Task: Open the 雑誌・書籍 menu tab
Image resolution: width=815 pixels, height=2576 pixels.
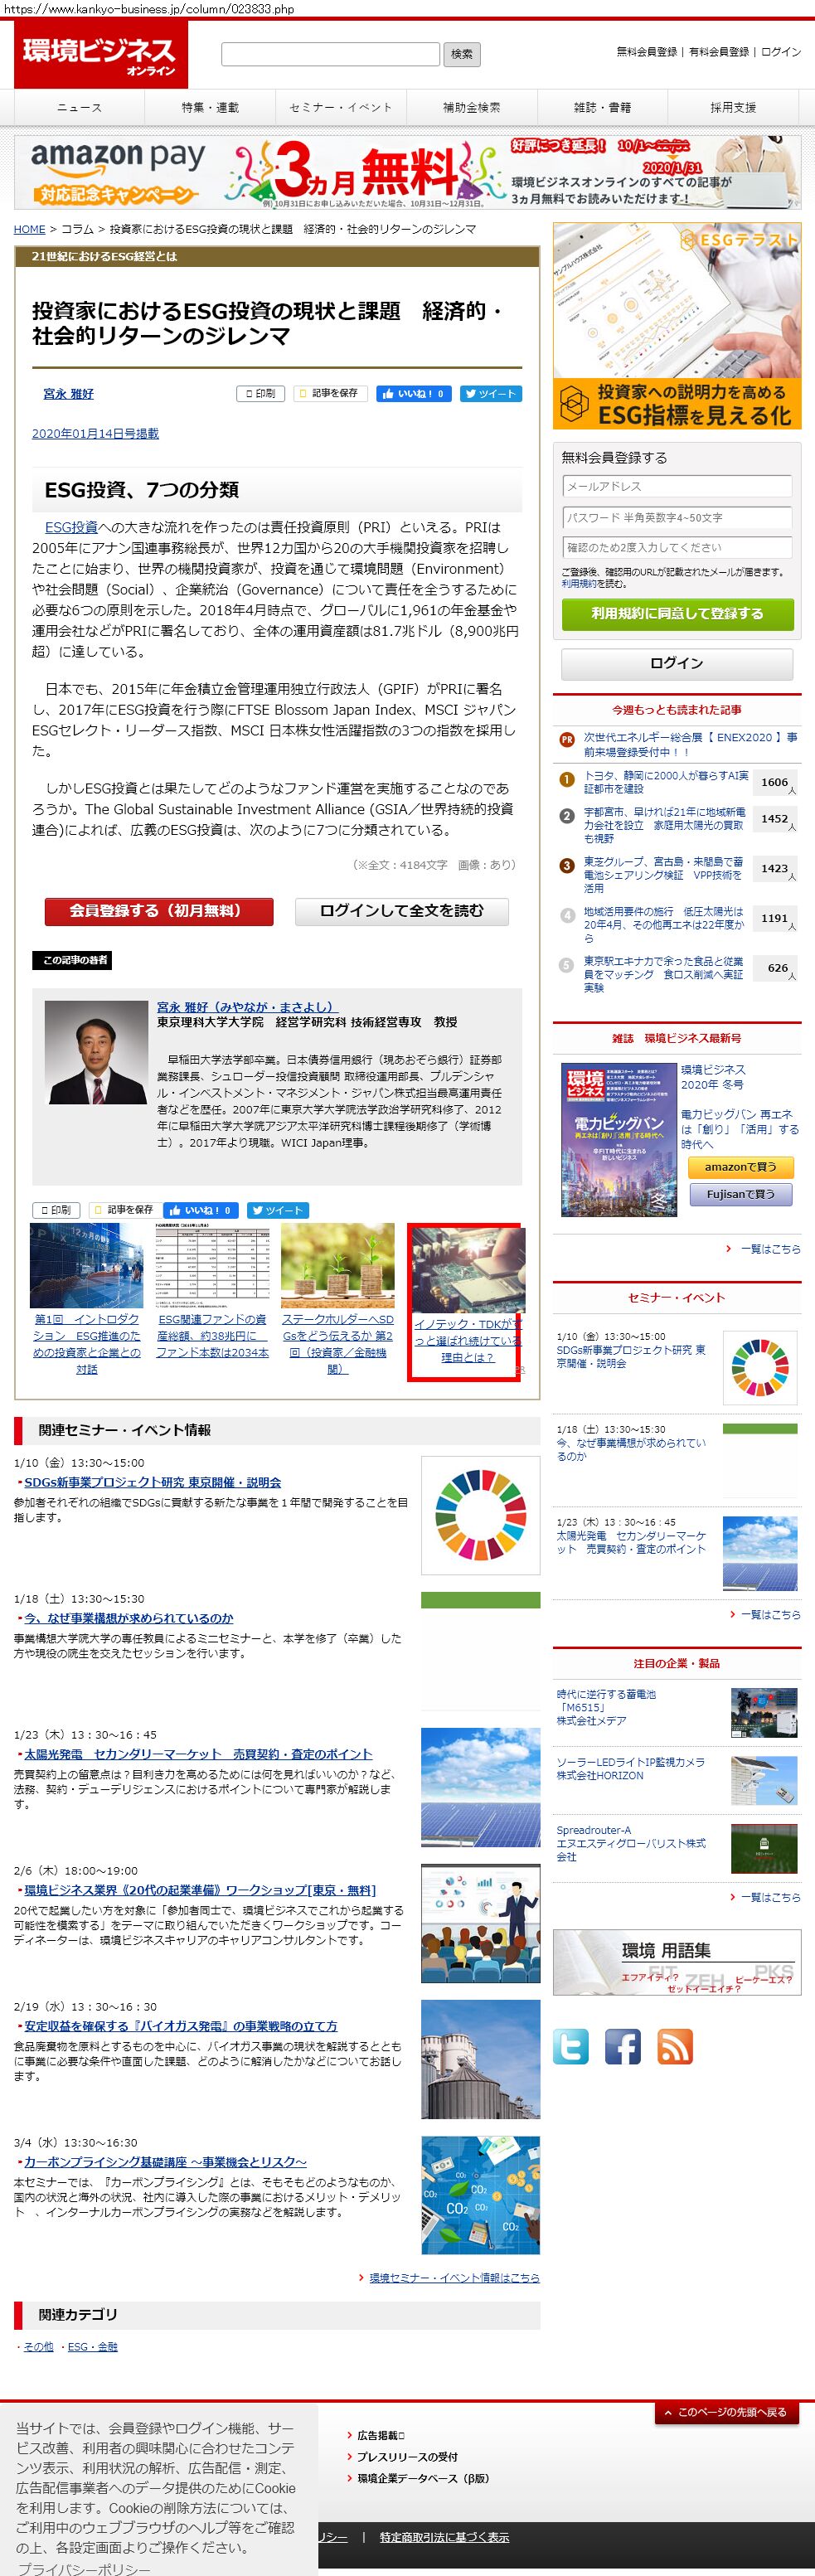Action: click(x=603, y=107)
